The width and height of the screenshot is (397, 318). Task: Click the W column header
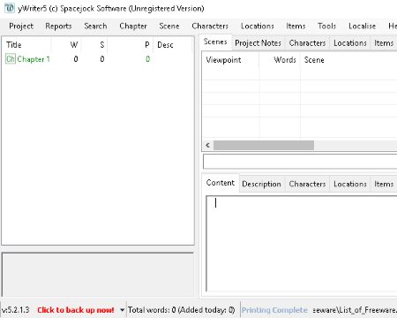point(66,45)
